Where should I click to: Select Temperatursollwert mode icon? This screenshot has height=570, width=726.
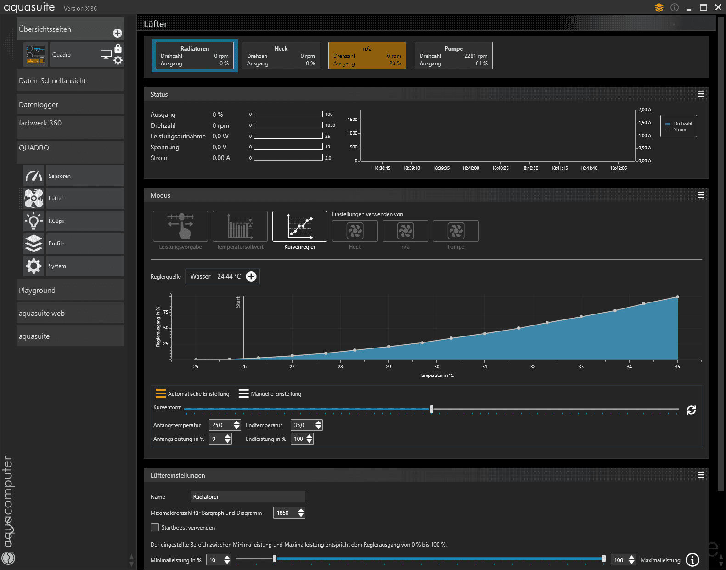tap(240, 226)
